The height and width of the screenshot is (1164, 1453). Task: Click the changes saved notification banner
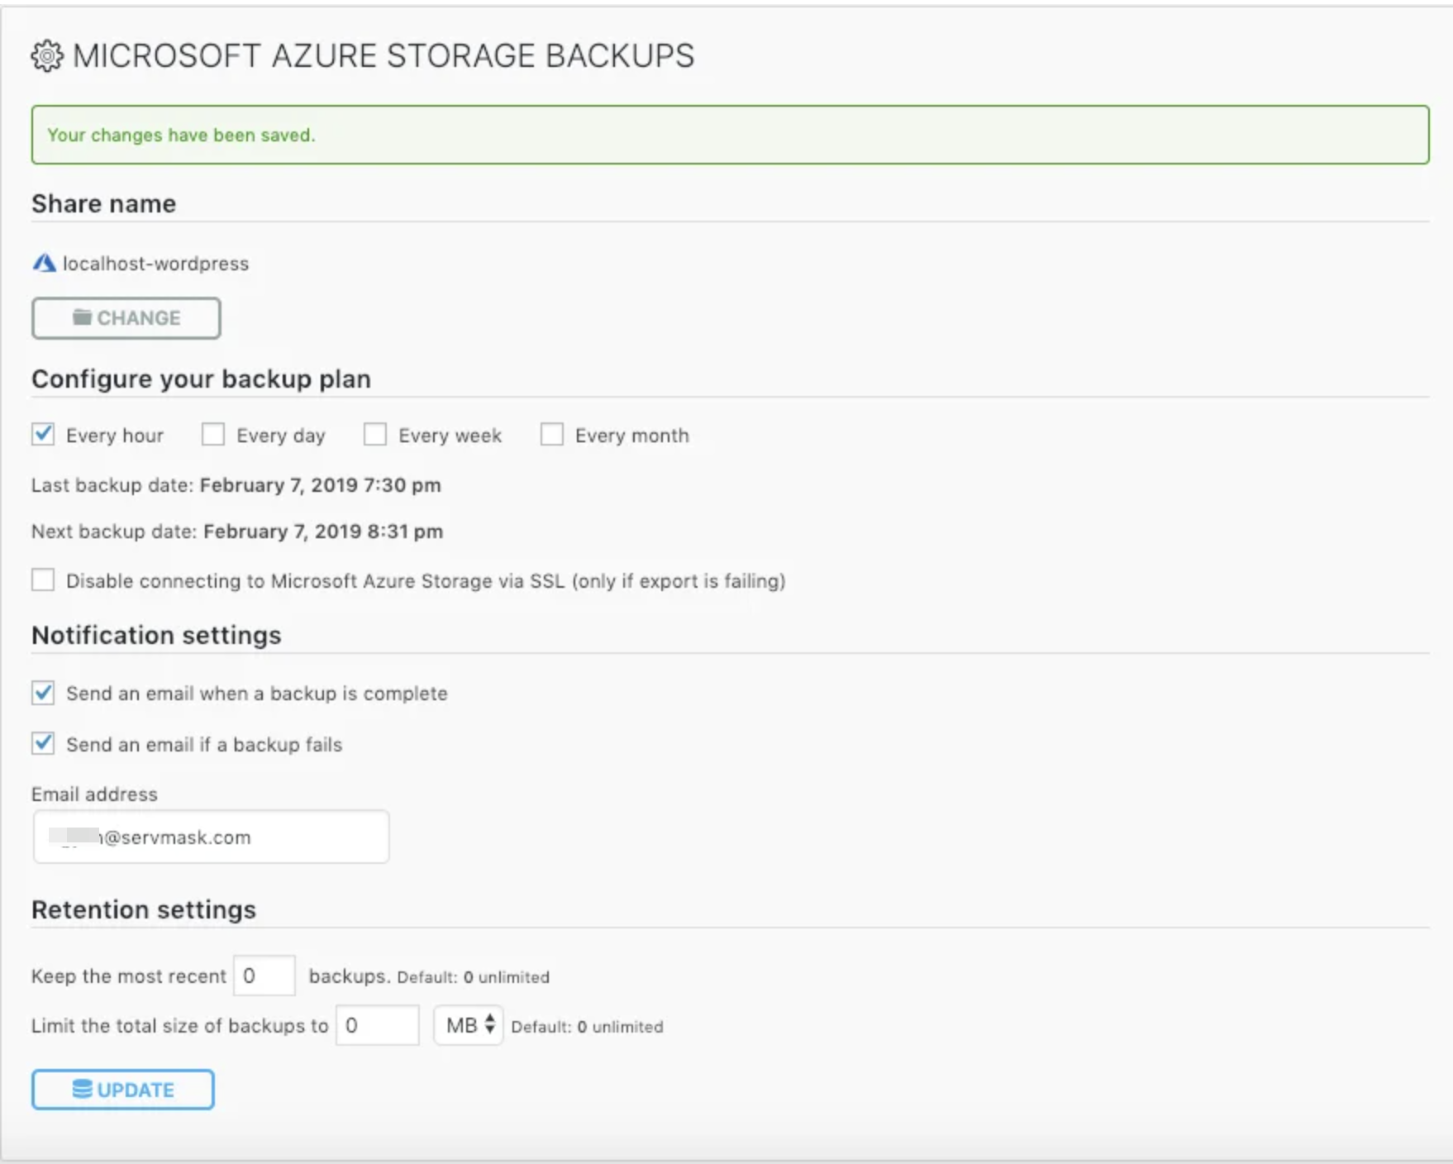[x=730, y=135]
